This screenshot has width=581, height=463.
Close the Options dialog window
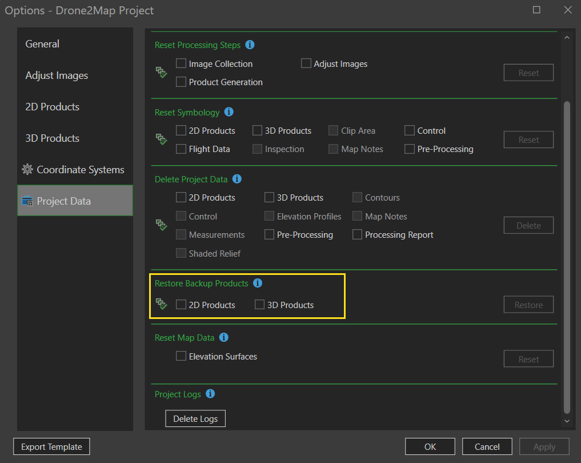(568, 10)
